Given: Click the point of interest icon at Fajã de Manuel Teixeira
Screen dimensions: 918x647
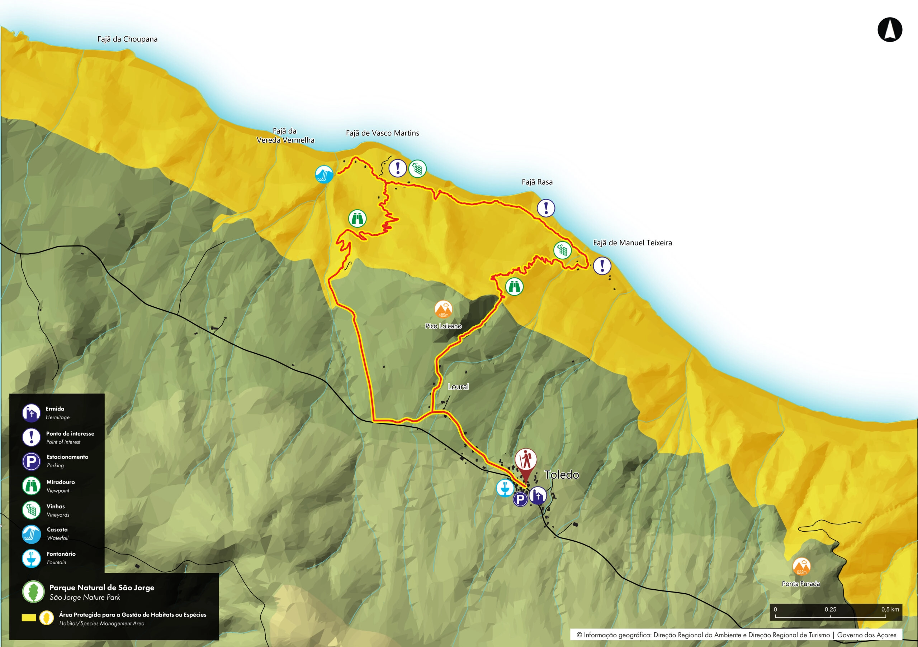Looking at the screenshot, I should pyautogui.click(x=602, y=266).
